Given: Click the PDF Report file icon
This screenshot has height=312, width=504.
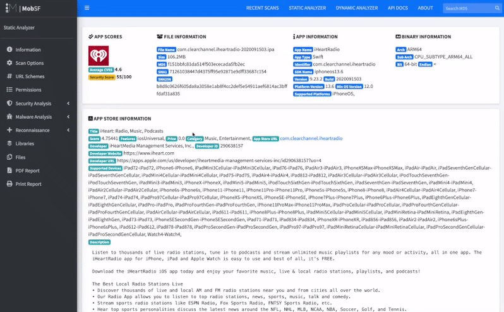Looking at the screenshot, I should click(x=9, y=171).
